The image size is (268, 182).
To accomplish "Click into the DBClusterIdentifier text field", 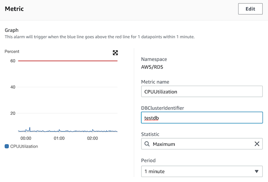I will [x=201, y=118].
